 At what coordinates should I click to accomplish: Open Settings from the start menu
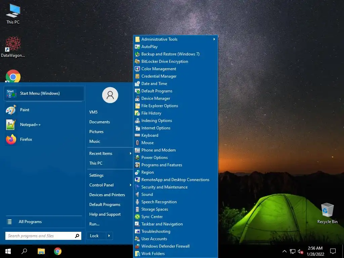pyautogui.click(x=96, y=175)
